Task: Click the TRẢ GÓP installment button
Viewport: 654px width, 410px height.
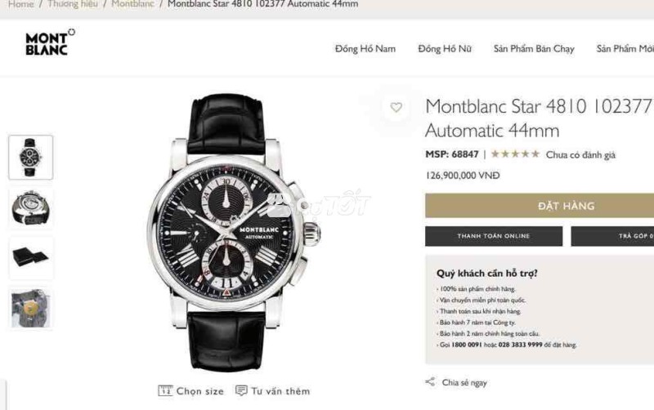Action: tap(612, 236)
